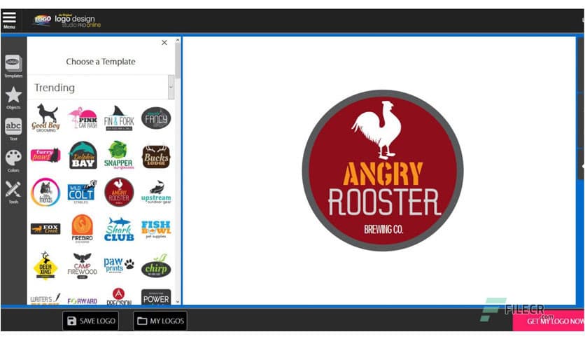
Task: Choose the Power template
Action: (156, 297)
